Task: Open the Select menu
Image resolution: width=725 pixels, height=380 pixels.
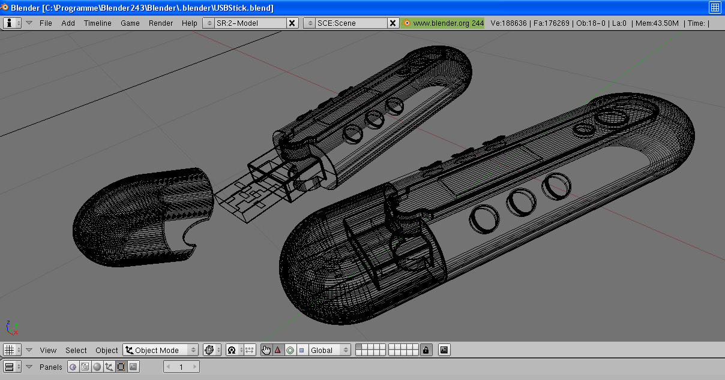Action: [76, 350]
